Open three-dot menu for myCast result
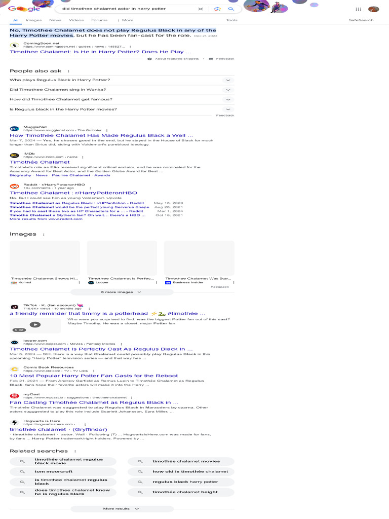This screenshot has width=389, height=519. click(132, 398)
